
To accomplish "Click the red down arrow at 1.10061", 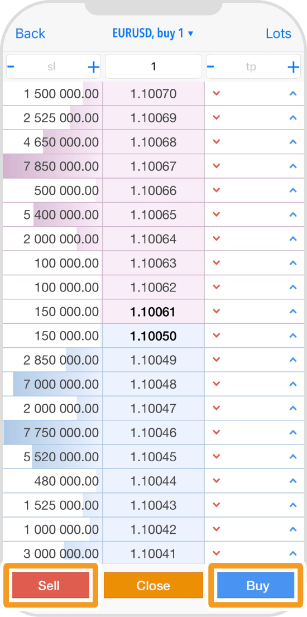I will [216, 311].
